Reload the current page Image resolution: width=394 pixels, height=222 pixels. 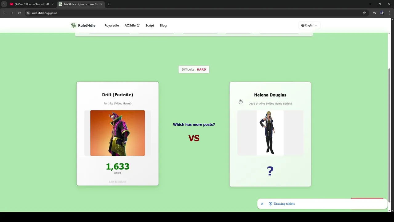pos(19,13)
